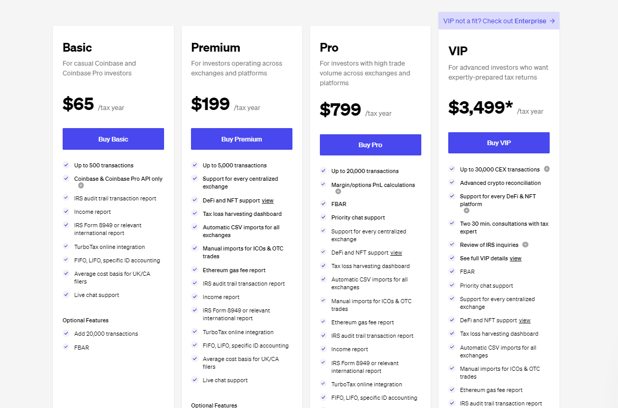Expand info icon under DeFi & NFT platform

pyautogui.click(x=466, y=211)
